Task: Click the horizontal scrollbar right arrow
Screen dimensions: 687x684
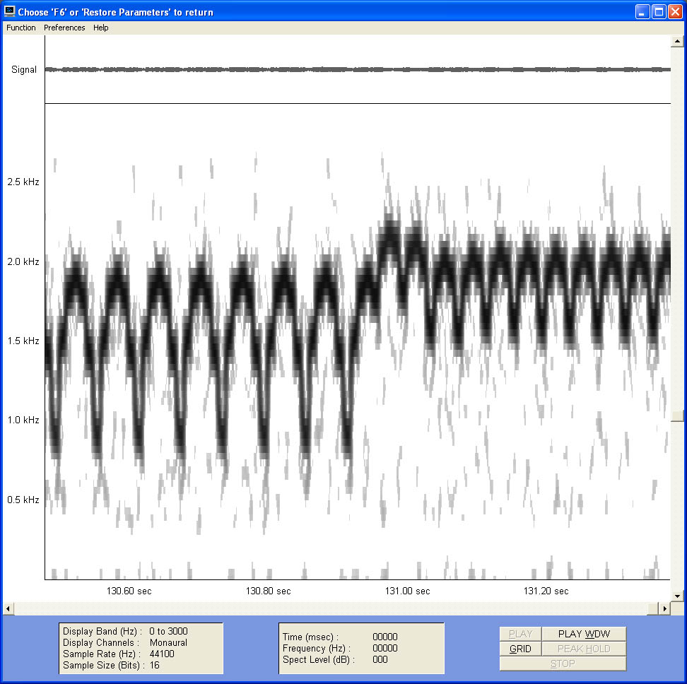Action: (664, 608)
